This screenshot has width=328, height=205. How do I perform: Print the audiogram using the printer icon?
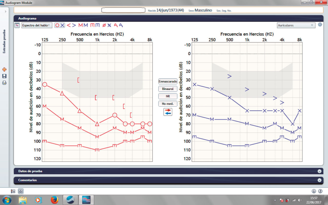click(x=4, y=83)
